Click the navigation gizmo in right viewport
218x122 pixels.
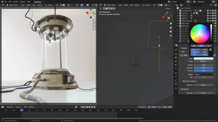coord(167,16)
